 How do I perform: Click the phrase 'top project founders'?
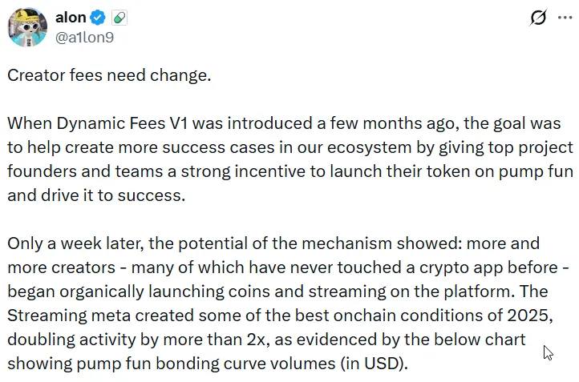click(522, 148)
